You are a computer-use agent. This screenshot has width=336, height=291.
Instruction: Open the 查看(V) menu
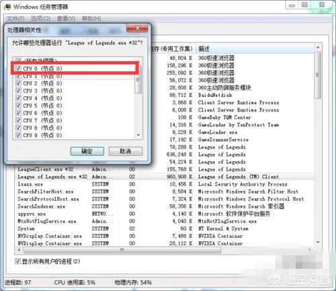click(66, 18)
